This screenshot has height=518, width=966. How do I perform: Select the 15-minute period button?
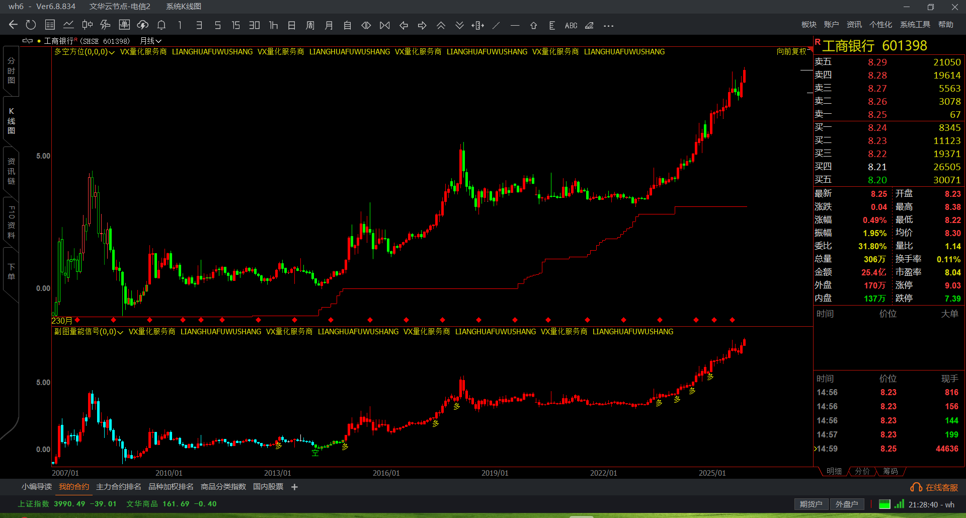tap(235, 25)
